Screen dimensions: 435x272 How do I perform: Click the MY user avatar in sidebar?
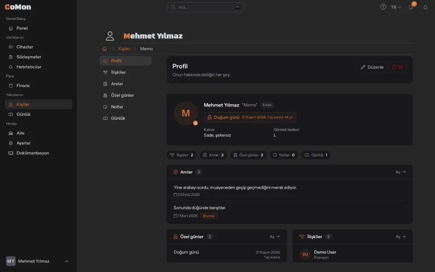(11, 261)
